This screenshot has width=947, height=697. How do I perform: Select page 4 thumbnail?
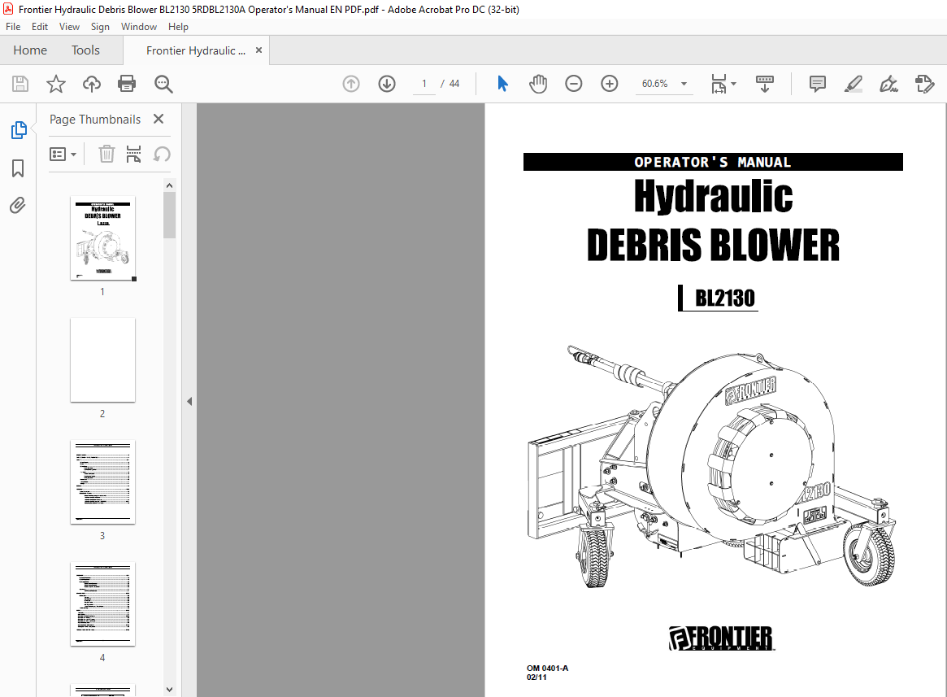coord(102,604)
